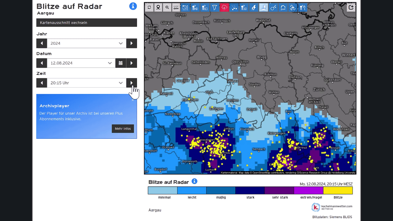This screenshot has height=221, width=393.
Task: Open the Live Analyse layer
Action: (185, 8)
